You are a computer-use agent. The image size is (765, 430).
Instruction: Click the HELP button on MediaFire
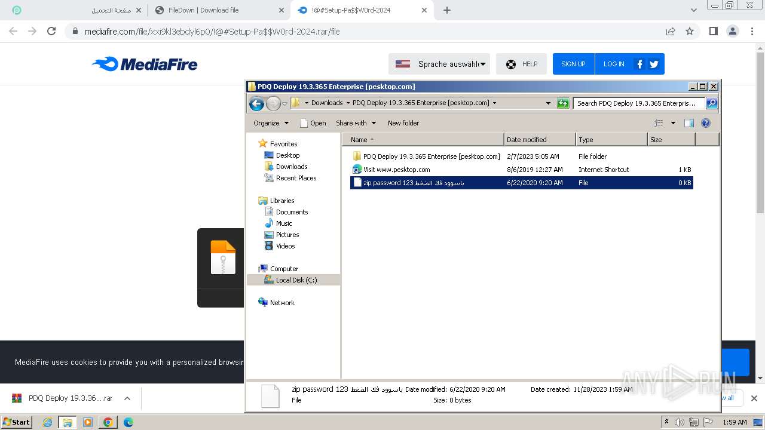click(521, 64)
